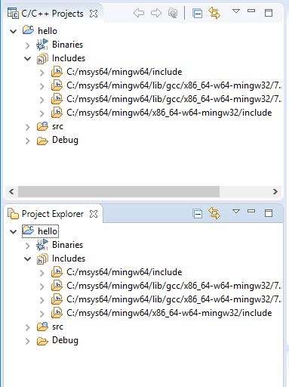This screenshot has height=387, width=289.
Task: Select first lib/gcc include folder icon, C/C++ Projects
Action: tap(57, 85)
